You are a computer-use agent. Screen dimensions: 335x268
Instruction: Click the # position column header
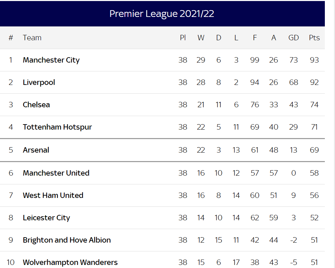pos(11,38)
